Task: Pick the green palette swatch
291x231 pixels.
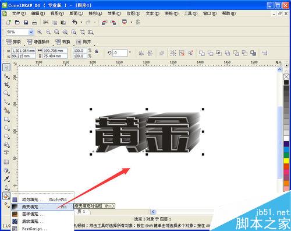Action: pos(286,155)
